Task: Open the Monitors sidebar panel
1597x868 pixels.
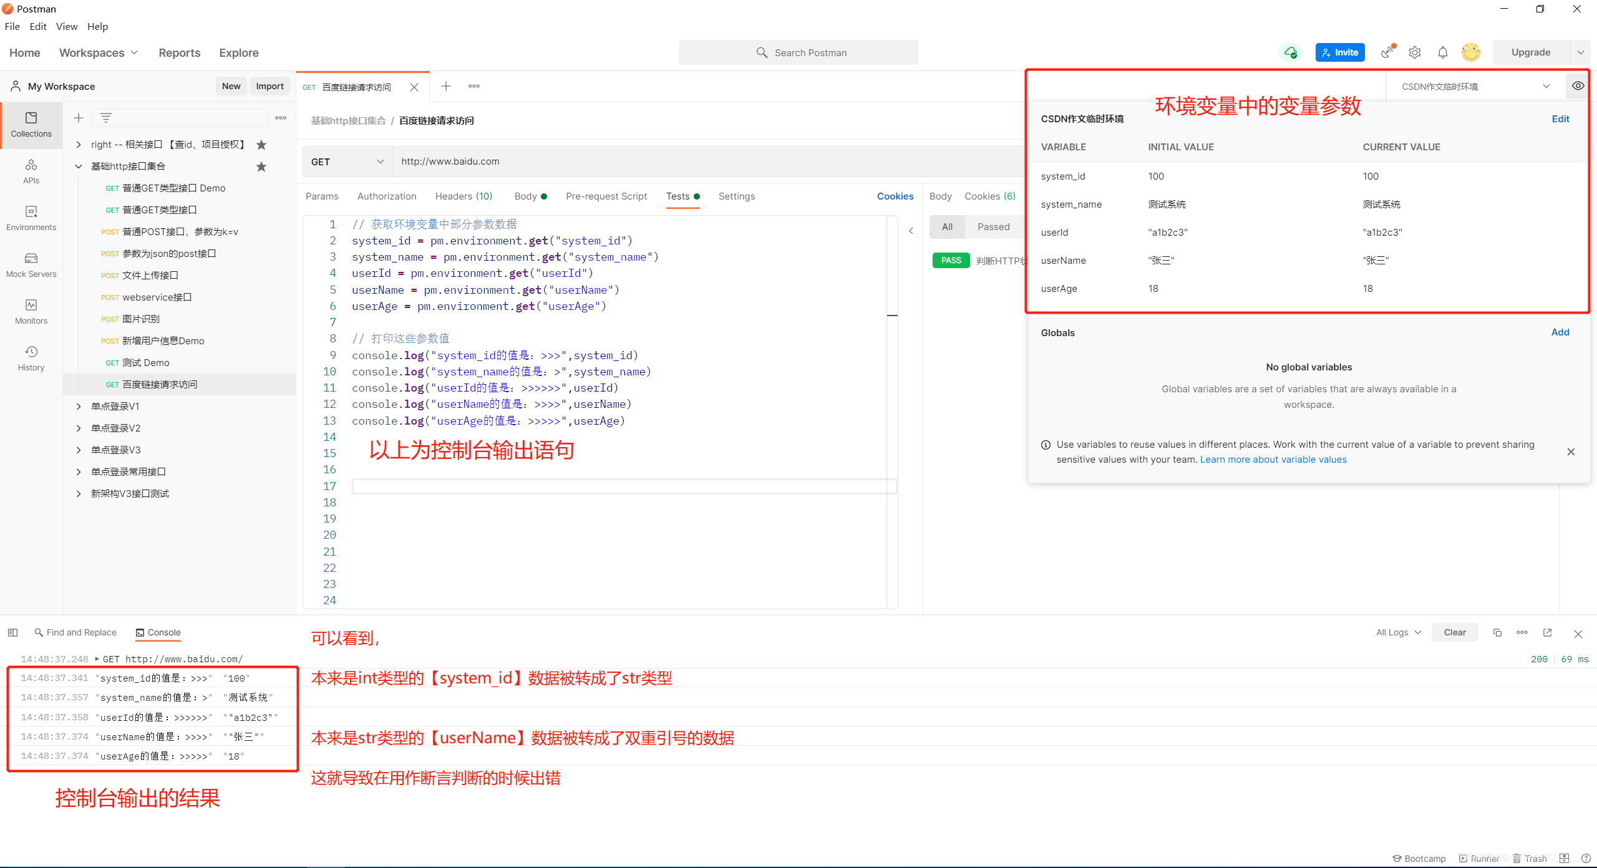Action: pyautogui.click(x=31, y=312)
